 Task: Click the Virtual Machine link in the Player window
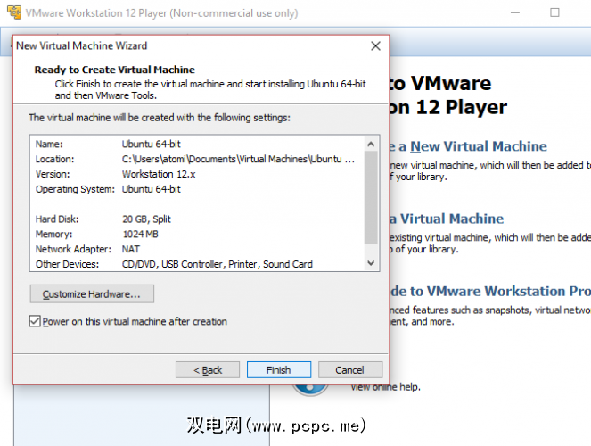[x=447, y=219]
